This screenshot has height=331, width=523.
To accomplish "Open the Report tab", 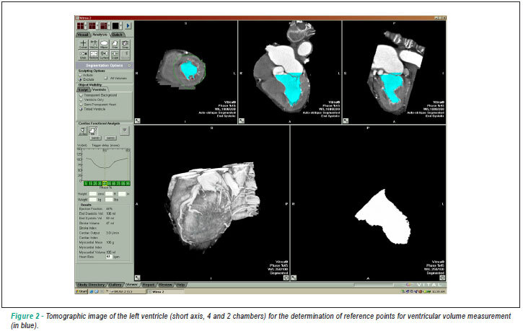I will point(149,285).
